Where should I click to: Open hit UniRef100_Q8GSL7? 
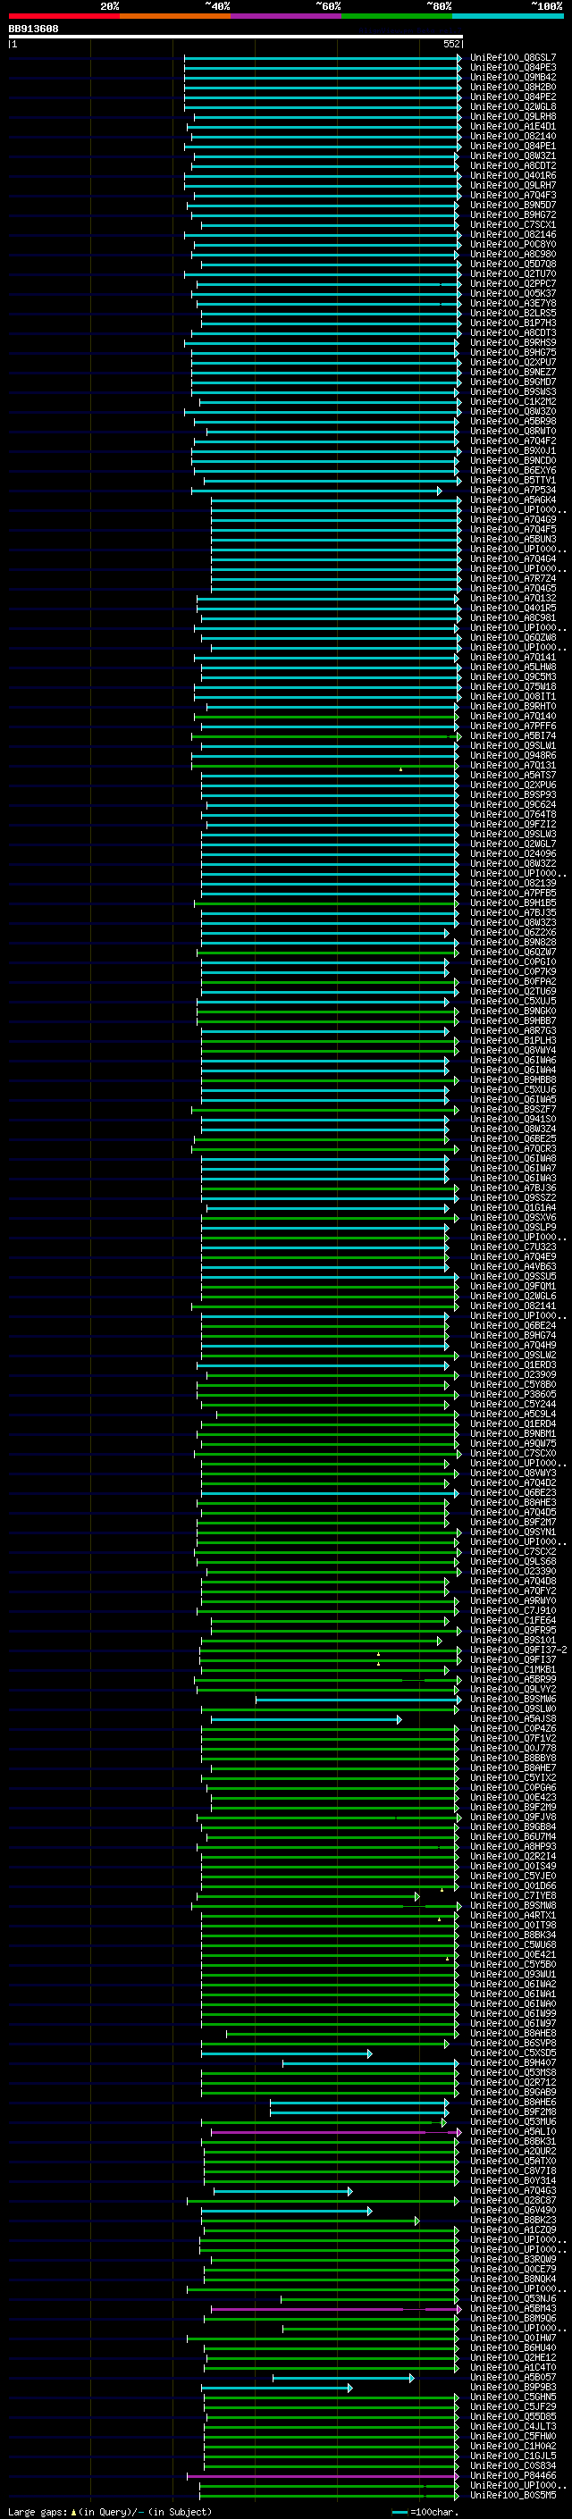(x=513, y=58)
